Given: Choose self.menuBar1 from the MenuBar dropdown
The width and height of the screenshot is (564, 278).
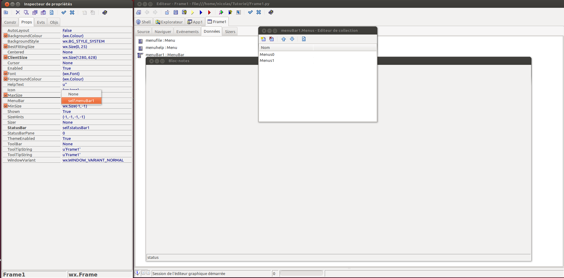Looking at the screenshot, I should 81,101.
